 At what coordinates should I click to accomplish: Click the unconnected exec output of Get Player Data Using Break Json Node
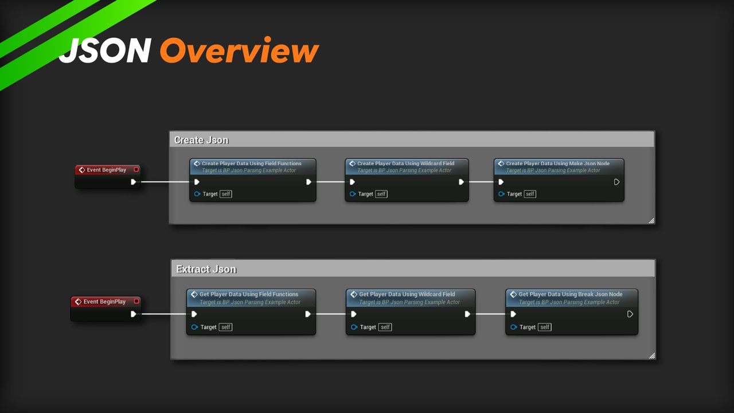(630, 314)
